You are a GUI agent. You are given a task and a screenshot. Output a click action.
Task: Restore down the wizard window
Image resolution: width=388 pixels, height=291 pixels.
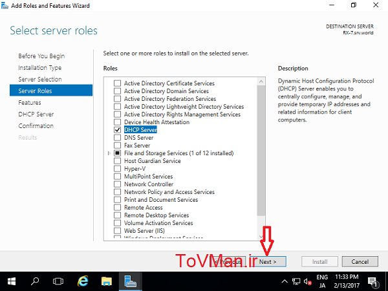(354, 5)
